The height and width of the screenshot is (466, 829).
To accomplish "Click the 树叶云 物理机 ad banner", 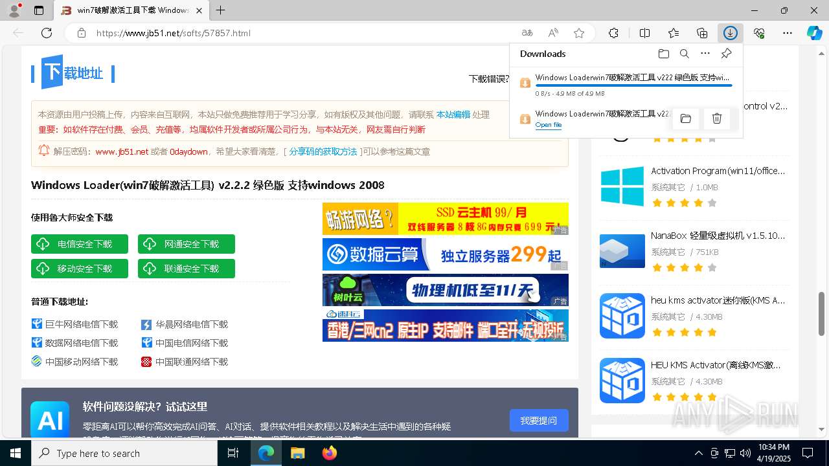I will pyautogui.click(x=446, y=290).
